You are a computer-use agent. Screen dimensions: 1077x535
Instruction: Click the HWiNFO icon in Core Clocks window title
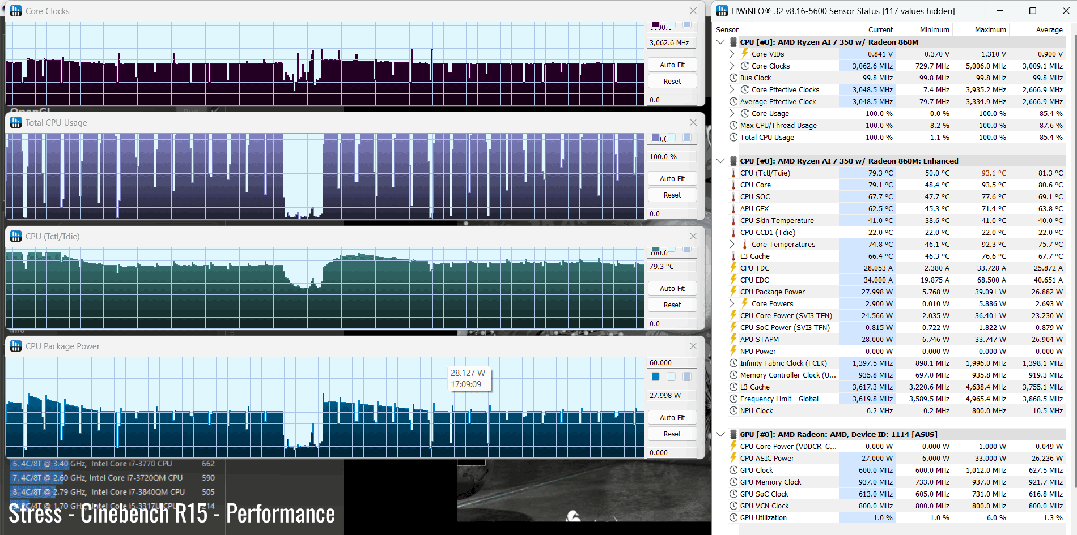(x=16, y=11)
